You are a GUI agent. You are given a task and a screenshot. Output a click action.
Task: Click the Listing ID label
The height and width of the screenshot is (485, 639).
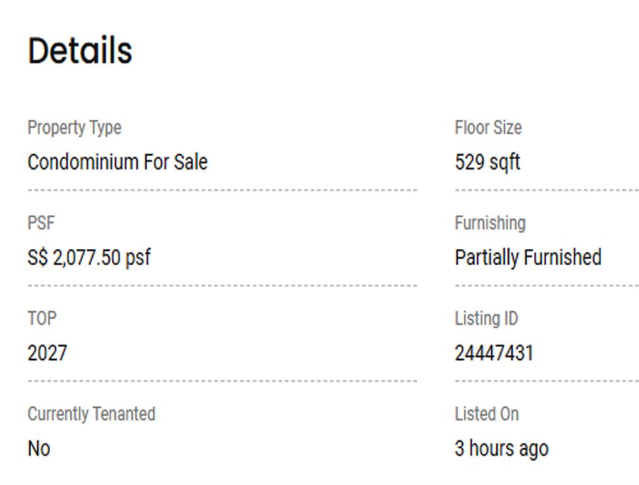point(486,319)
